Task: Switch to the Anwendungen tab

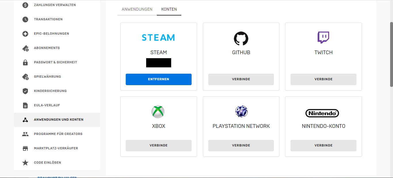Action: [x=137, y=9]
